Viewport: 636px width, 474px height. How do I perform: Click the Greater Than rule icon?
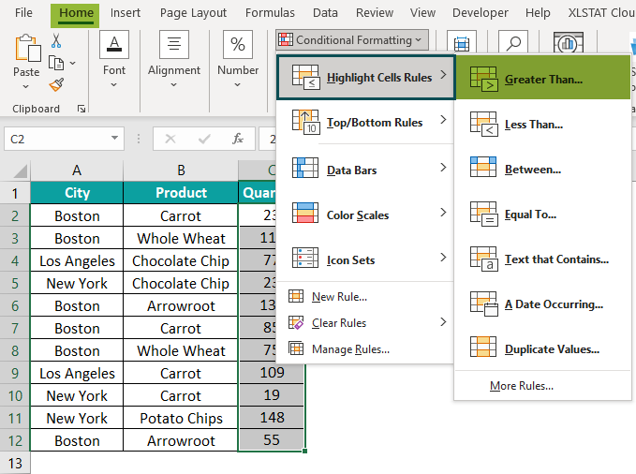484,79
